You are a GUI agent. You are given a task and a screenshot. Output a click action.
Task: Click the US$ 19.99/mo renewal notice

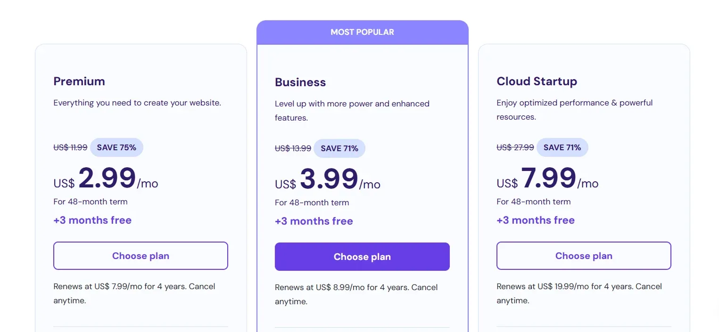click(579, 293)
